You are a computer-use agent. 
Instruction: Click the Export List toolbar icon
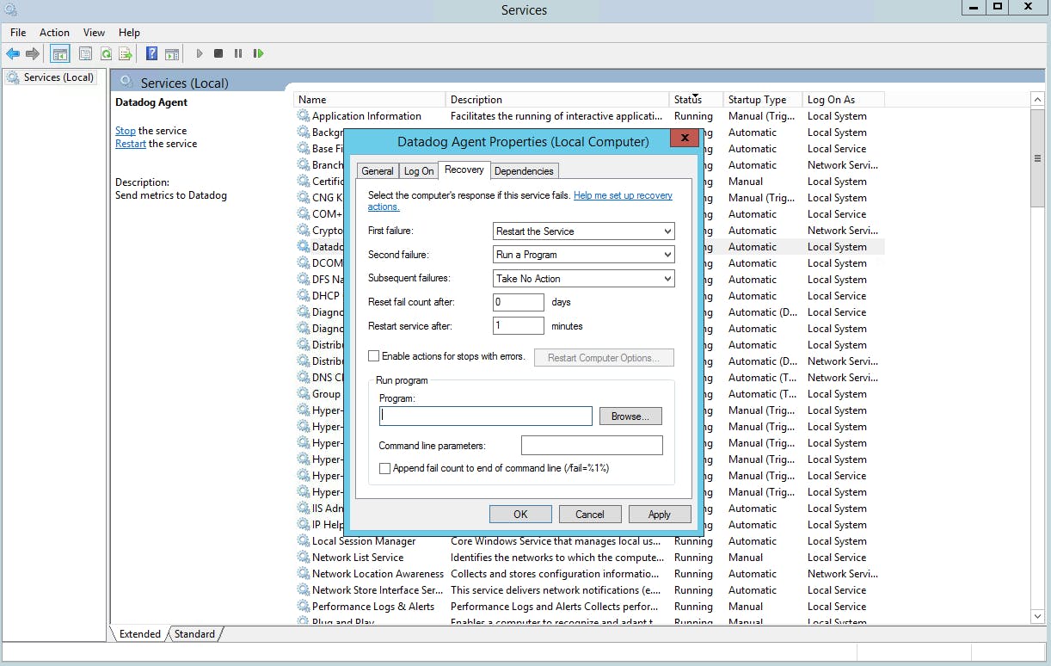click(x=126, y=54)
